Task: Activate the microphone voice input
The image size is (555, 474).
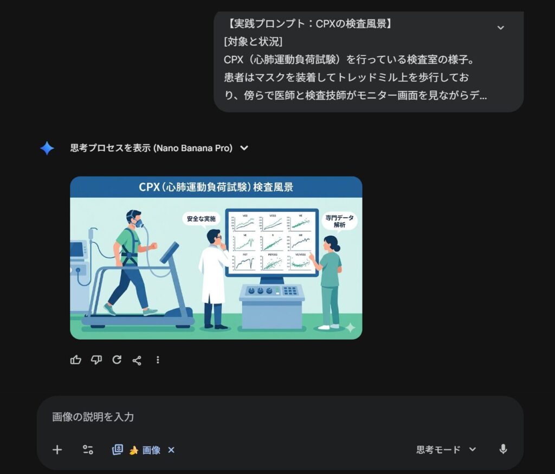Action: [x=503, y=449]
